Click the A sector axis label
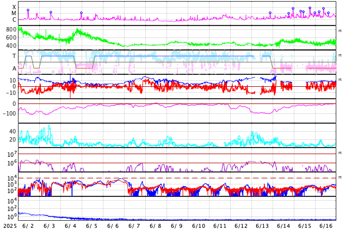Viewport: 345px width, 230px height. click(x=14, y=68)
